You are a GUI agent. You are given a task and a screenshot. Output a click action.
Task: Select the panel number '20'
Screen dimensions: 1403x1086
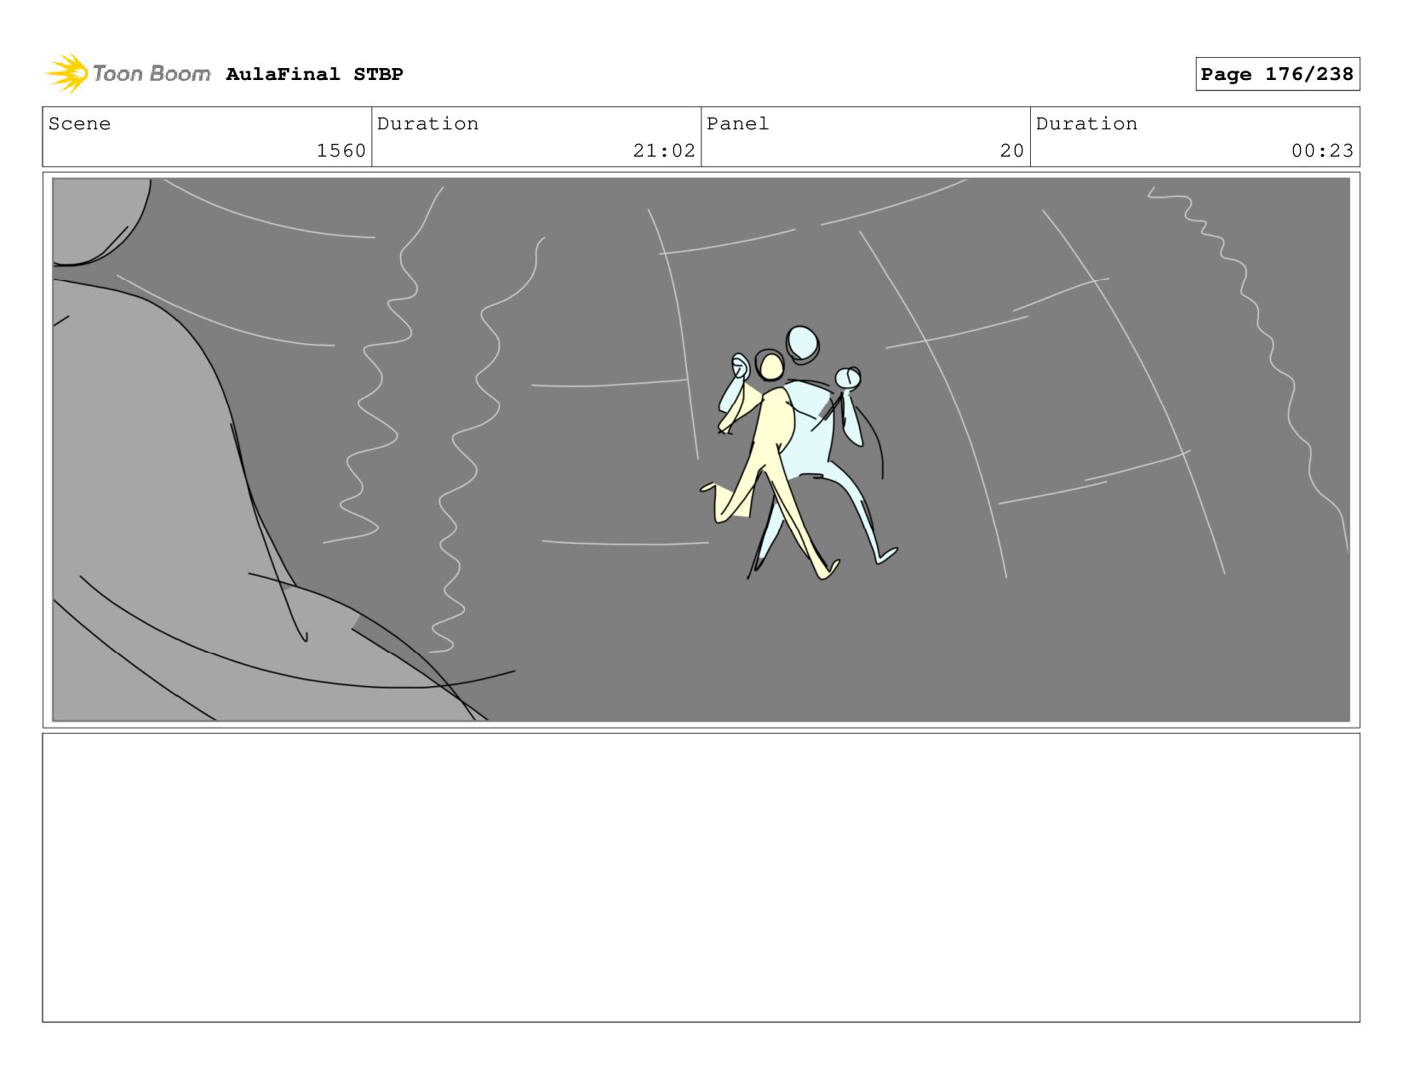tap(1011, 151)
